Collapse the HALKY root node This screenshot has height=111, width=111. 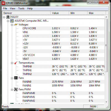click(4, 17)
